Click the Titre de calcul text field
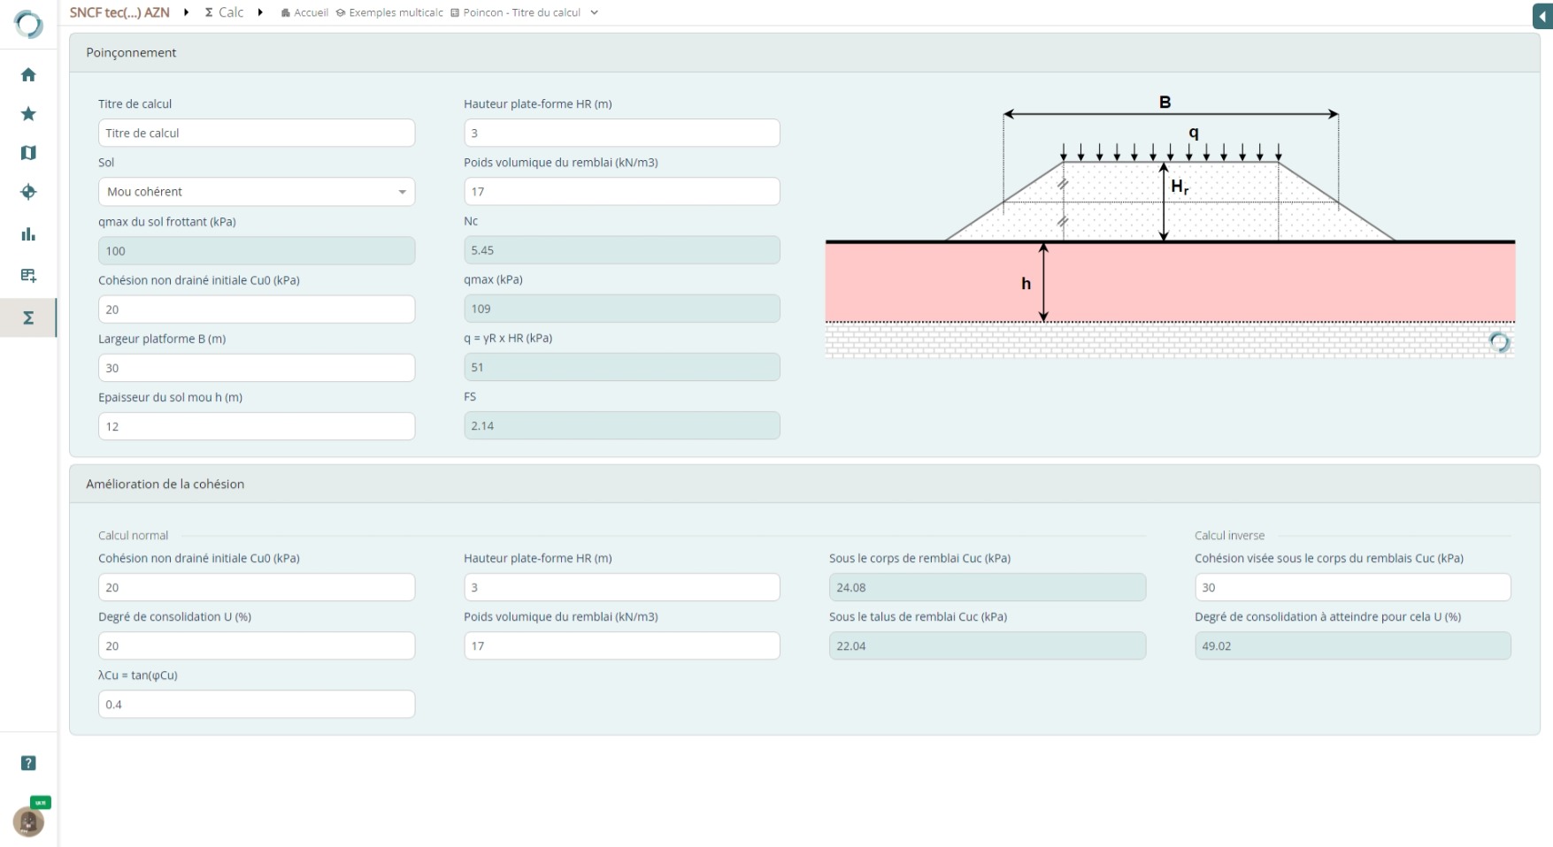The width and height of the screenshot is (1553, 847). point(257,134)
